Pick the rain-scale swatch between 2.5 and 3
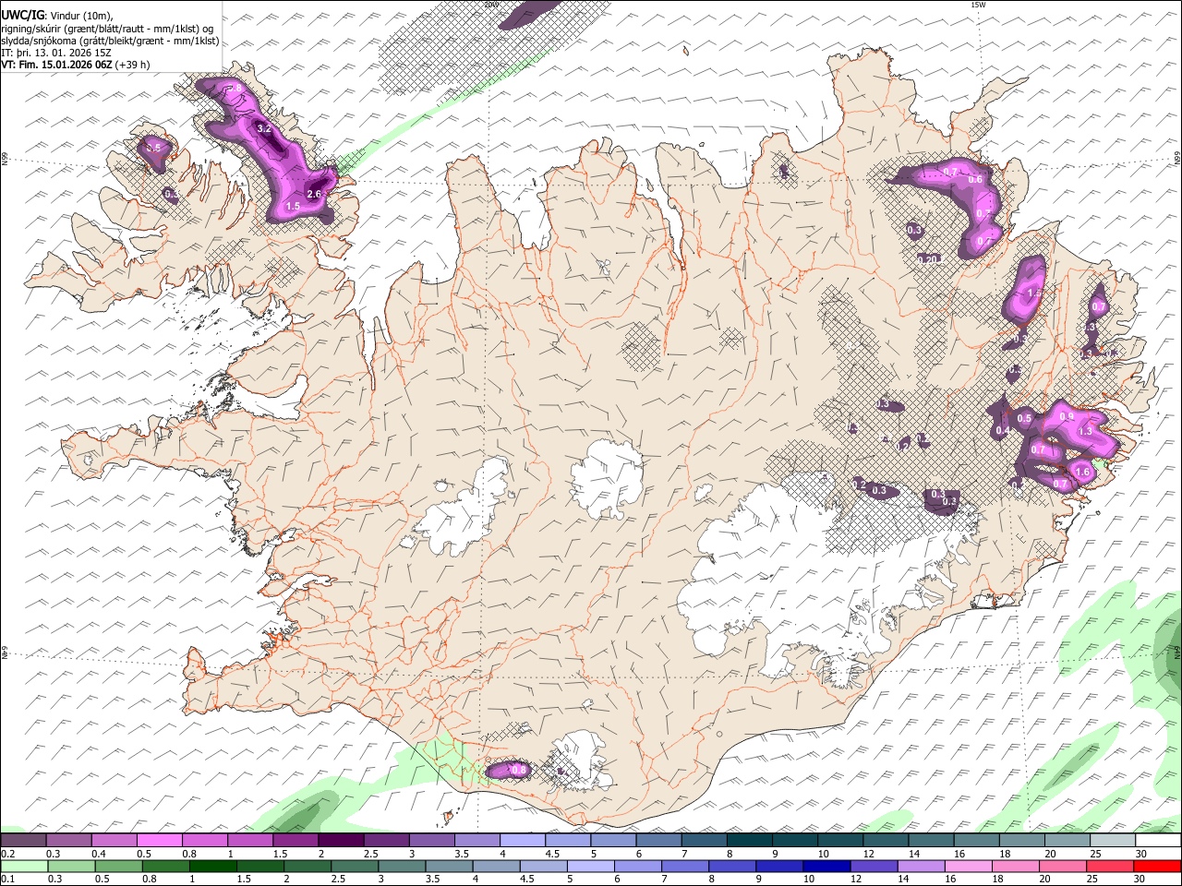This screenshot has width=1182, height=886. point(355,866)
